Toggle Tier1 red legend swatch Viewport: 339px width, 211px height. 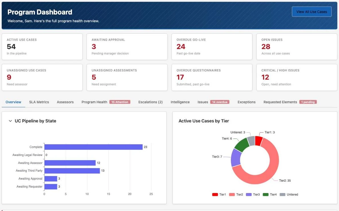pyautogui.click(x=215, y=194)
